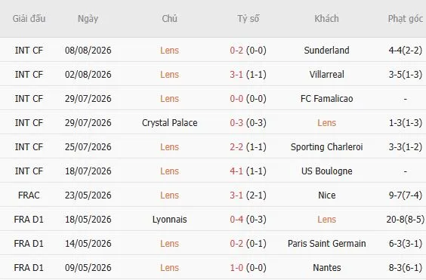The height and width of the screenshot is (280, 426).
Task: Select the Ngày column header
Action: click(x=88, y=19)
